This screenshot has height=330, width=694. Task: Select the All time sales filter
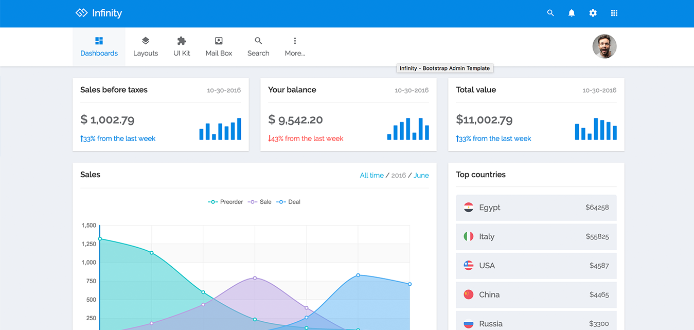tap(371, 176)
